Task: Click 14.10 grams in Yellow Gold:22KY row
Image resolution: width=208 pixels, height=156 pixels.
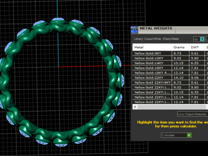Action: pyautogui.click(x=179, y=78)
